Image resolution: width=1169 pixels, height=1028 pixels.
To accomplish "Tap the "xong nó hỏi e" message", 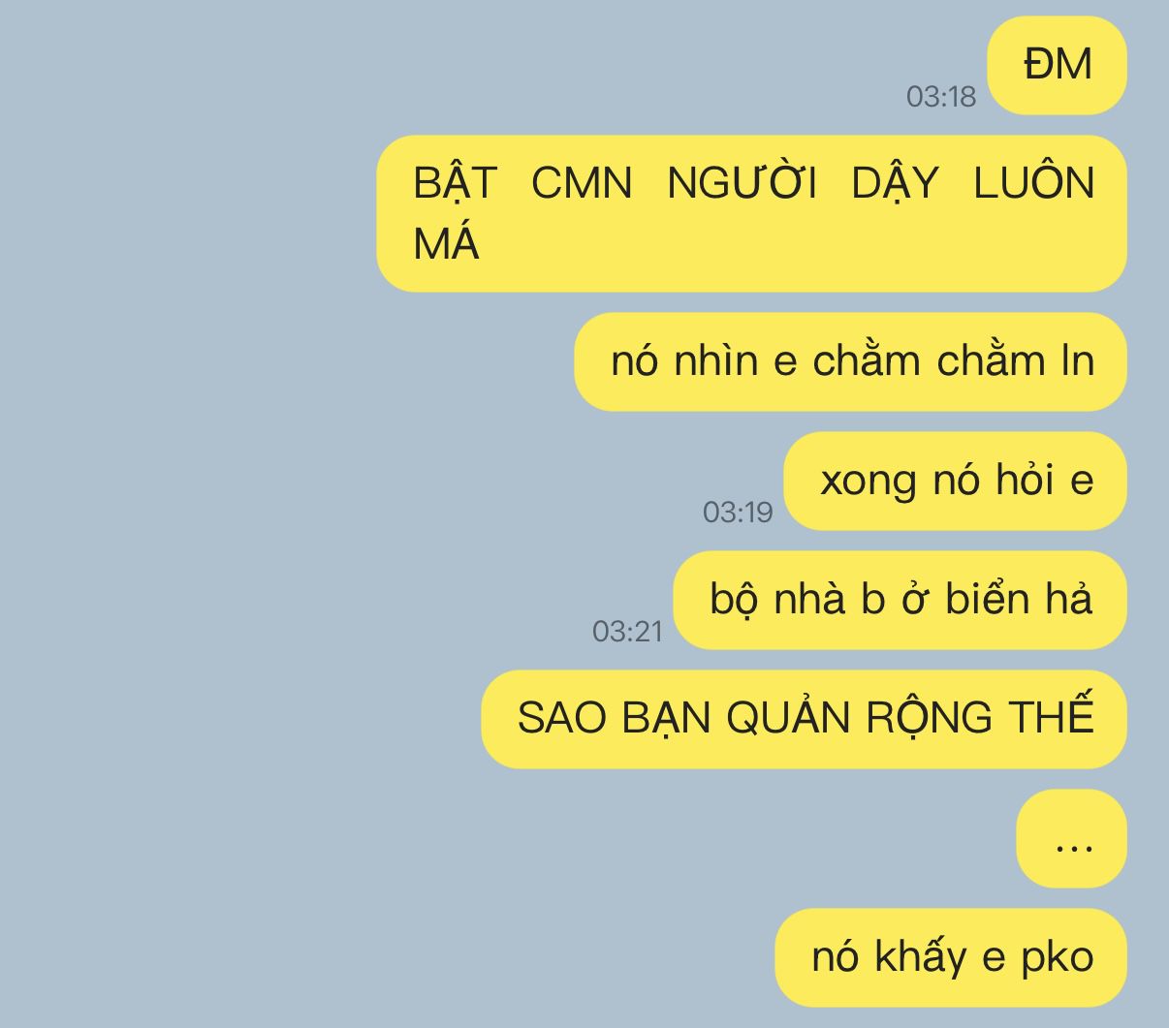I will pyautogui.click(x=955, y=481).
